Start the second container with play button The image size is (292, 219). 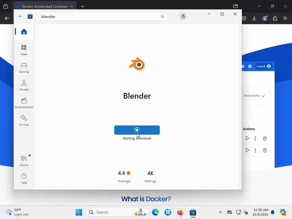tap(247, 150)
